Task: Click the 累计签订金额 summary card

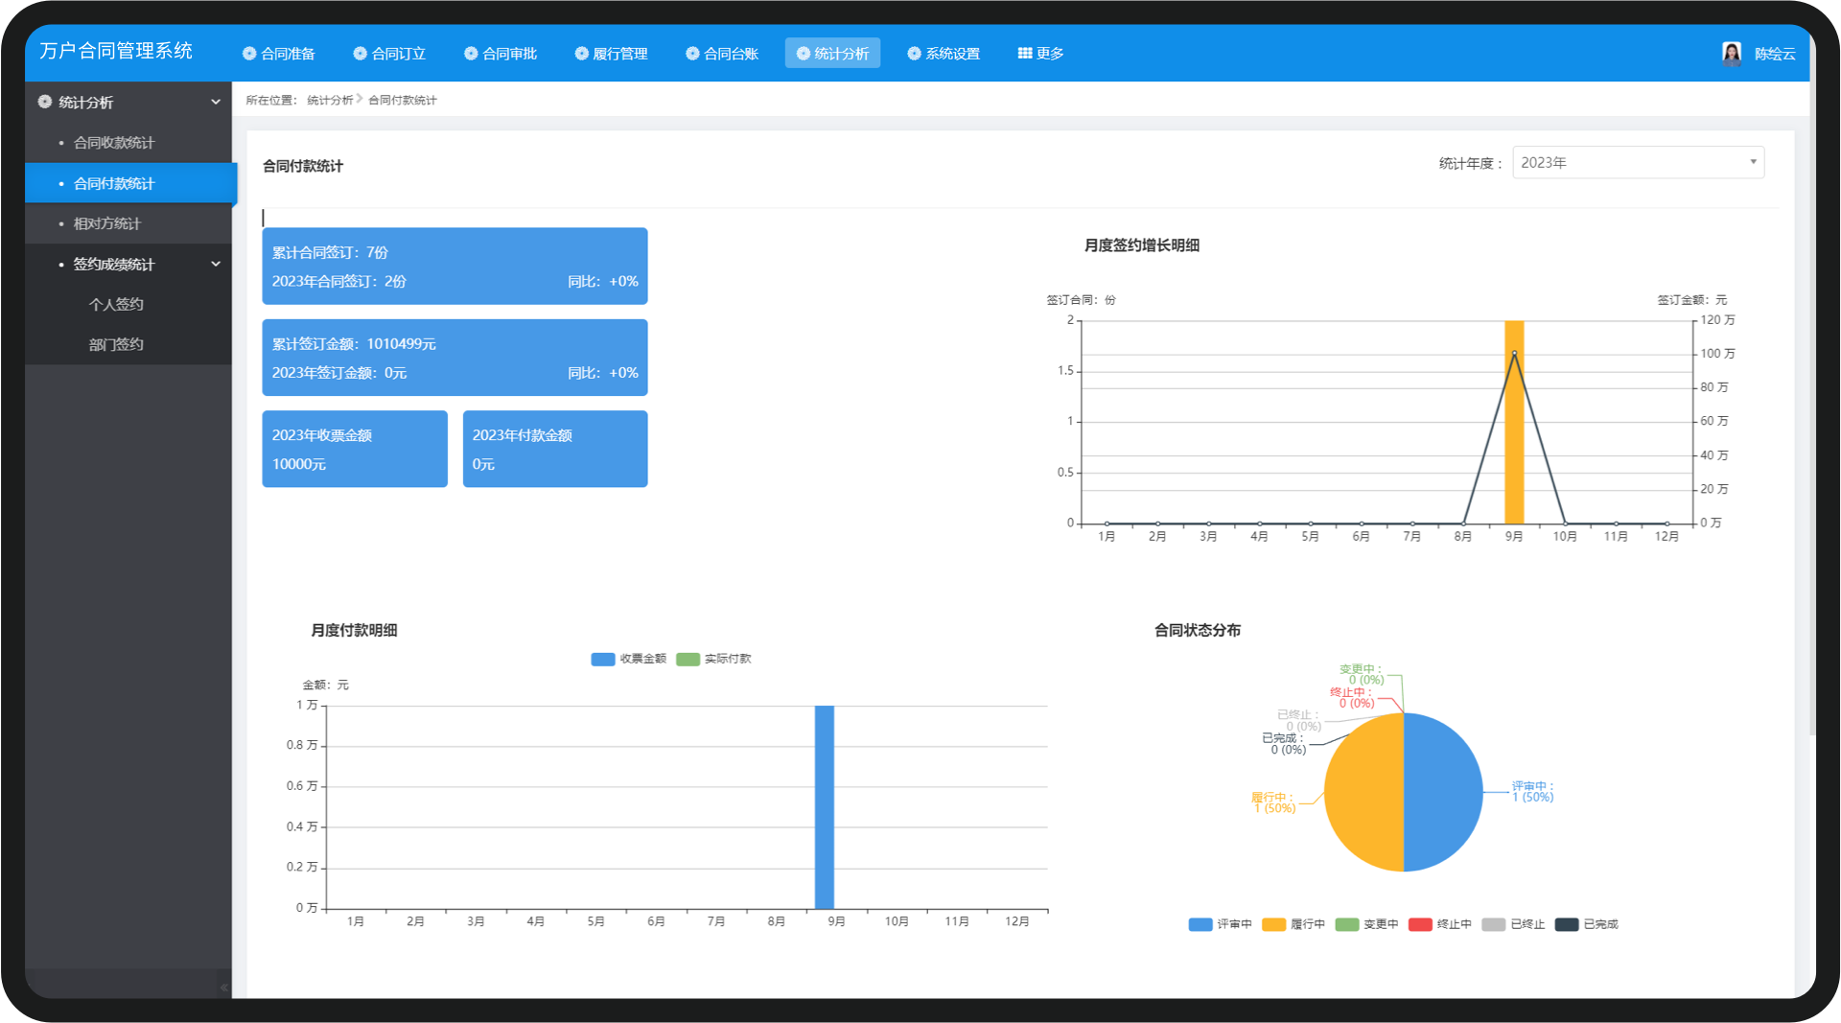Action: (x=454, y=358)
